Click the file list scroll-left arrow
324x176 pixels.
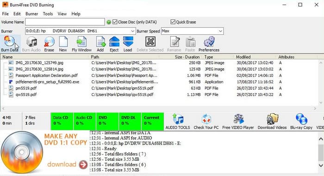[x=3, y=108]
